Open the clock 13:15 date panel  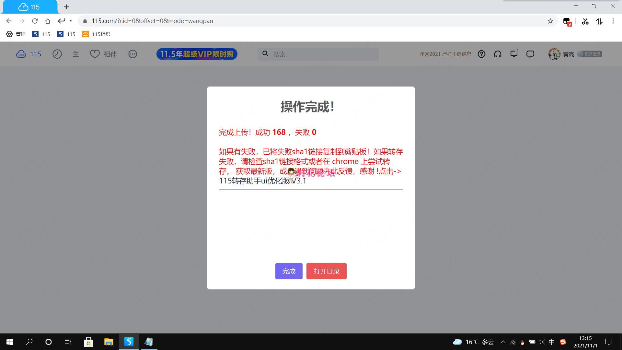tap(585, 342)
